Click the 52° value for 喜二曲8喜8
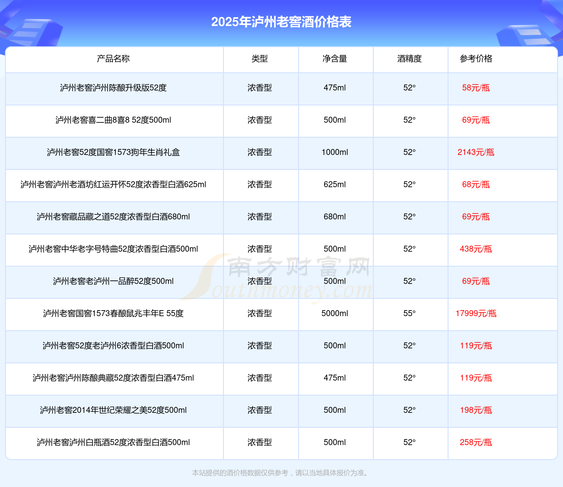The image size is (563, 487). point(409,120)
